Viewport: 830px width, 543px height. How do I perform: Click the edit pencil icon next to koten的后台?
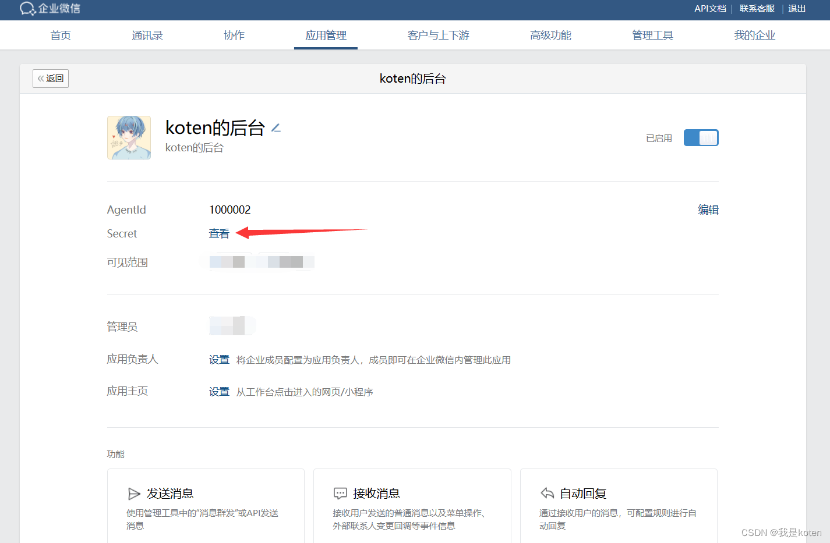[x=276, y=128]
